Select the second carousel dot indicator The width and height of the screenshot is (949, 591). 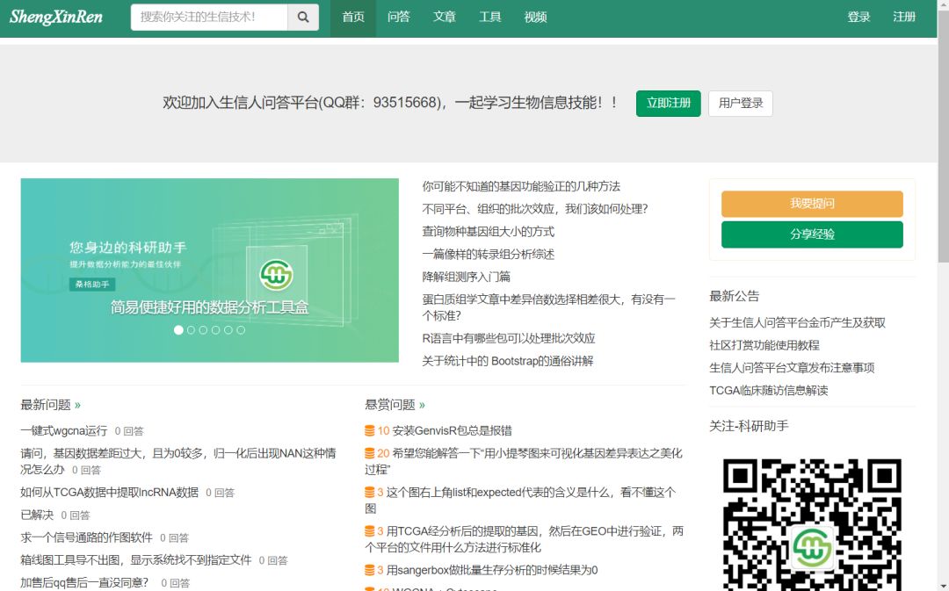[192, 330]
